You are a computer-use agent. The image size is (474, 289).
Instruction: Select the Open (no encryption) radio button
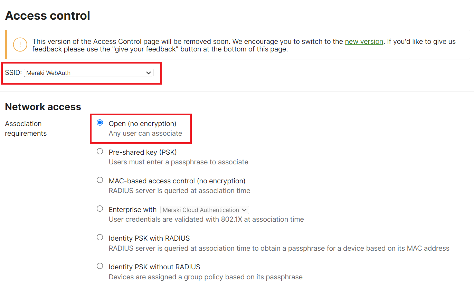pyautogui.click(x=100, y=123)
